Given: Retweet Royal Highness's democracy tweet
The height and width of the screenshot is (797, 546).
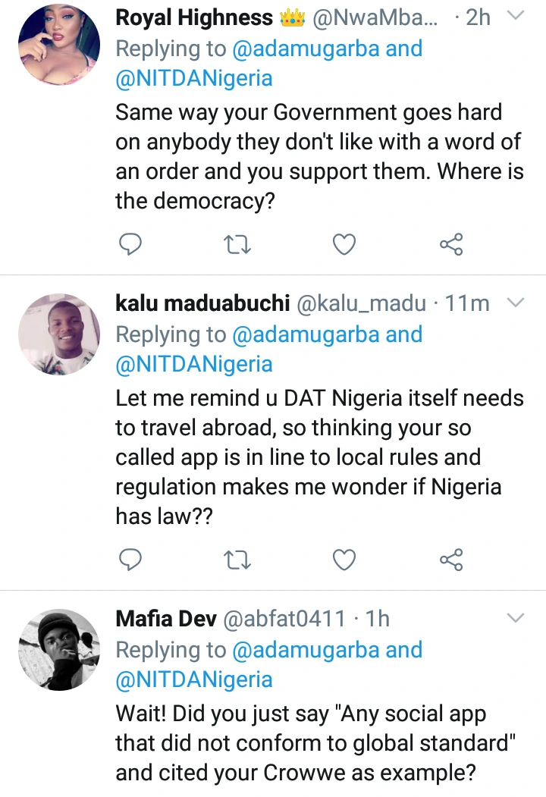Looking at the screenshot, I should click(237, 243).
